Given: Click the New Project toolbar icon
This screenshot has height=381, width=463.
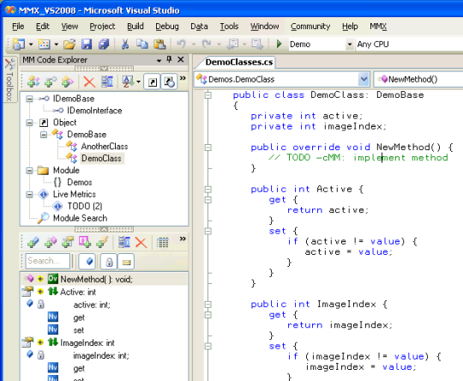Looking at the screenshot, I should coord(19,45).
